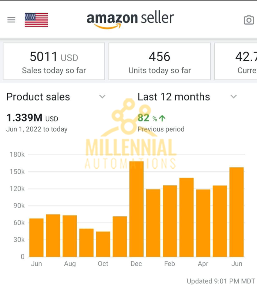Expand the Product sales dropdown chevron
This screenshot has width=257, height=296.
[x=102, y=97]
